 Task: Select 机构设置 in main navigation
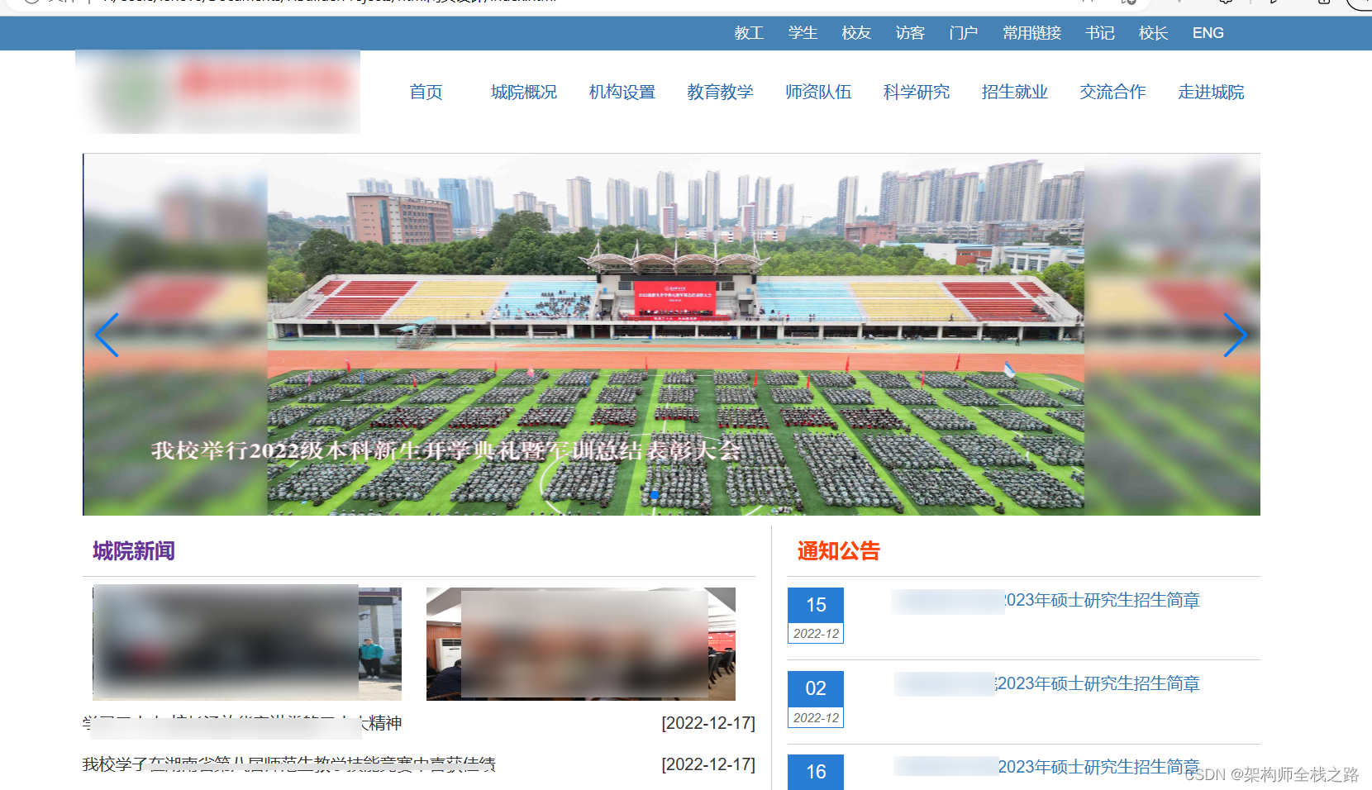click(622, 92)
